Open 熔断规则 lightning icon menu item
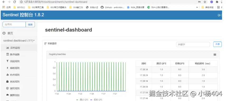Viewport: 226px width, 101px height. (x=19, y=68)
